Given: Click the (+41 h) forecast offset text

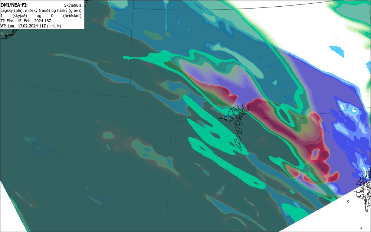Looking at the screenshot, I should point(54,26).
